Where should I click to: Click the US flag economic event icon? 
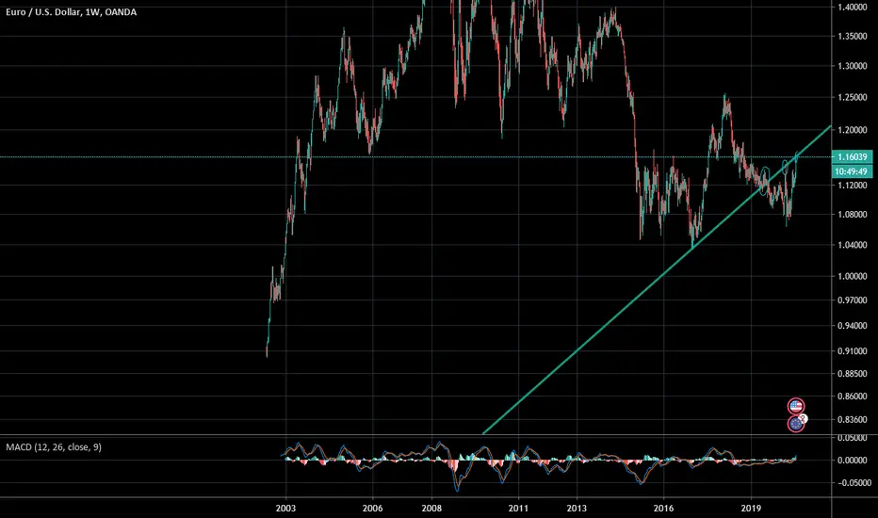pos(796,406)
